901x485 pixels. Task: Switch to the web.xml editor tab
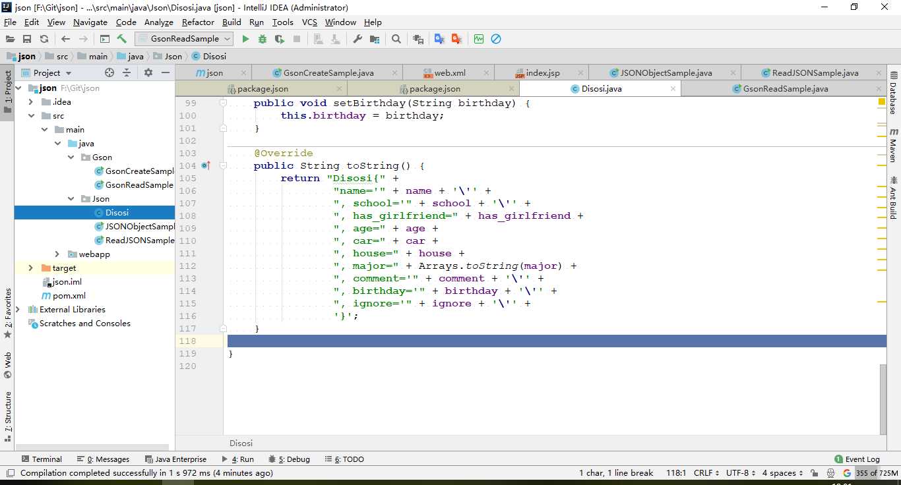click(x=449, y=72)
